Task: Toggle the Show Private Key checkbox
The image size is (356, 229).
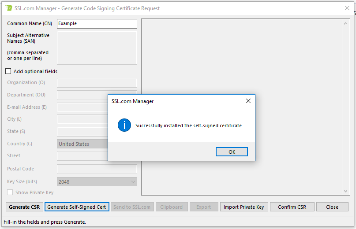Action: pyautogui.click(x=10, y=192)
